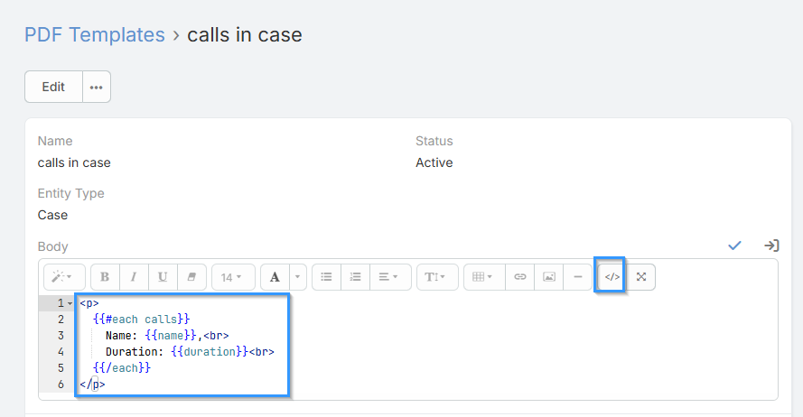Insert an ordered numbered list

point(355,277)
